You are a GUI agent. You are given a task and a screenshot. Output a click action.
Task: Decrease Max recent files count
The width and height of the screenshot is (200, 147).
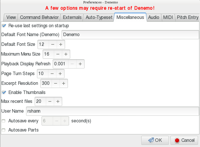50,101
